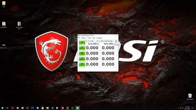Select the Micron_110... desktop icon
This screenshot has height=110, width=196.
pyautogui.click(x=4, y=46)
